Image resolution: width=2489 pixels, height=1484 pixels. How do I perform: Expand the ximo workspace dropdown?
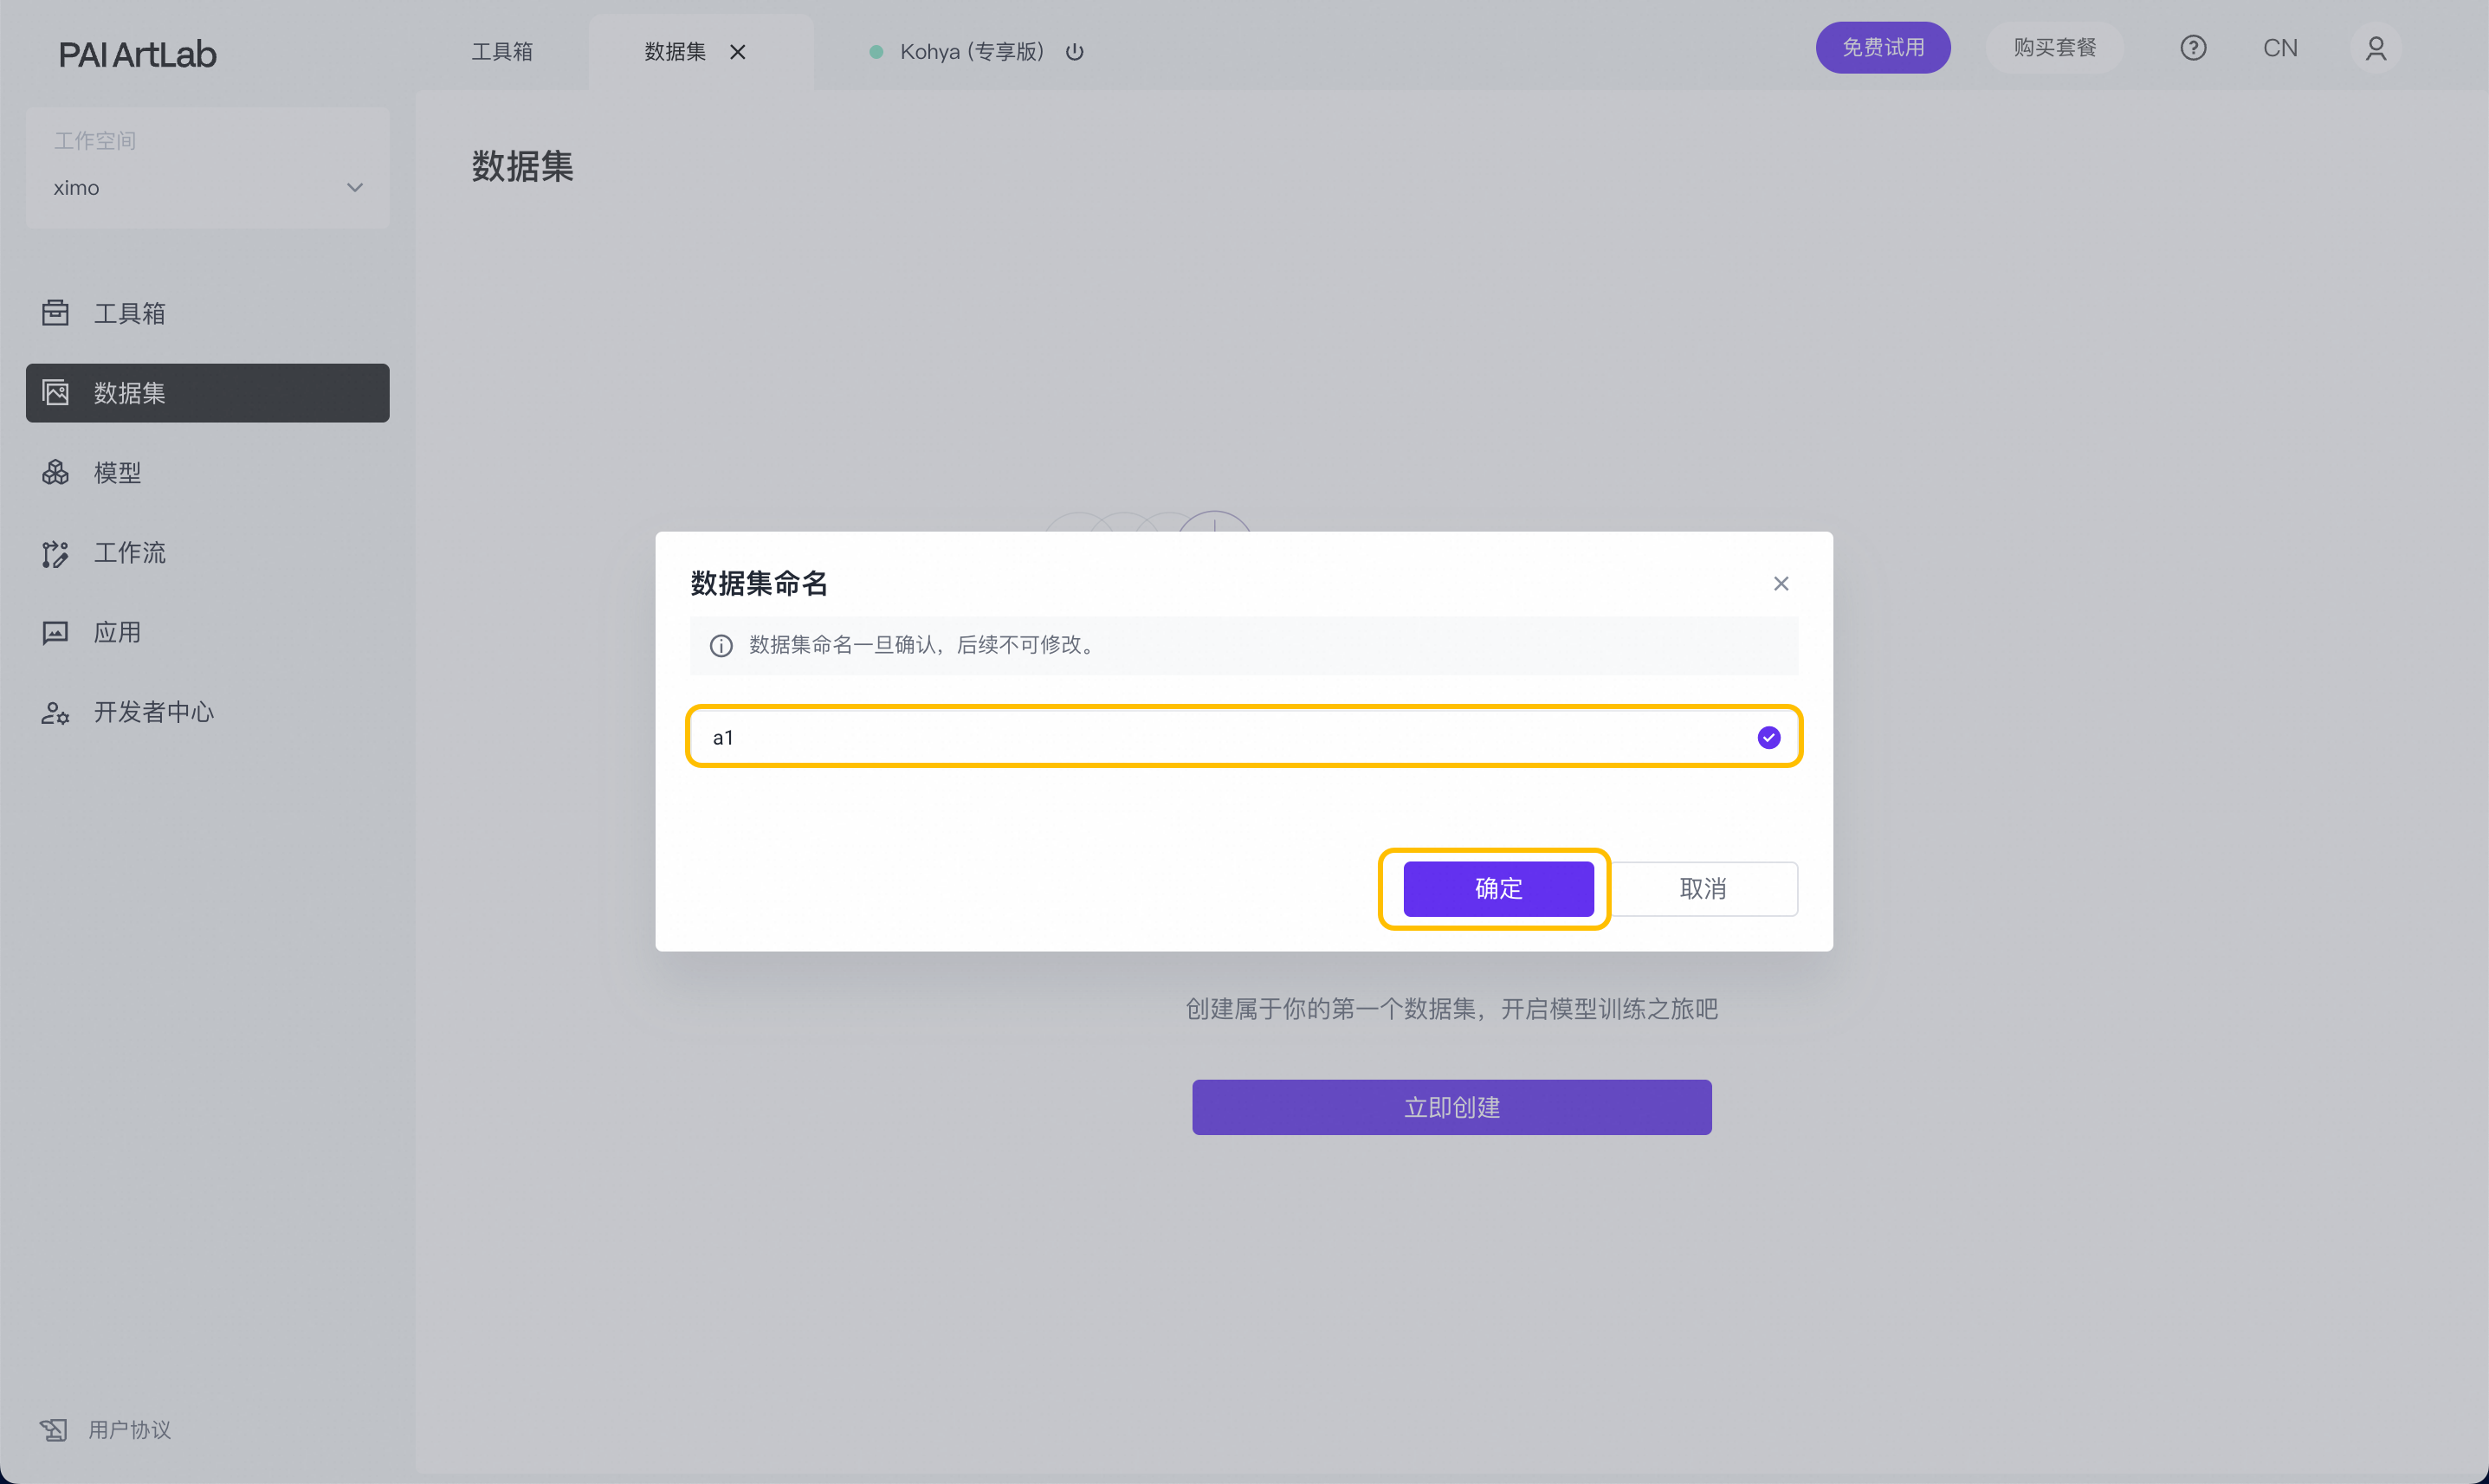tap(354, 188)
